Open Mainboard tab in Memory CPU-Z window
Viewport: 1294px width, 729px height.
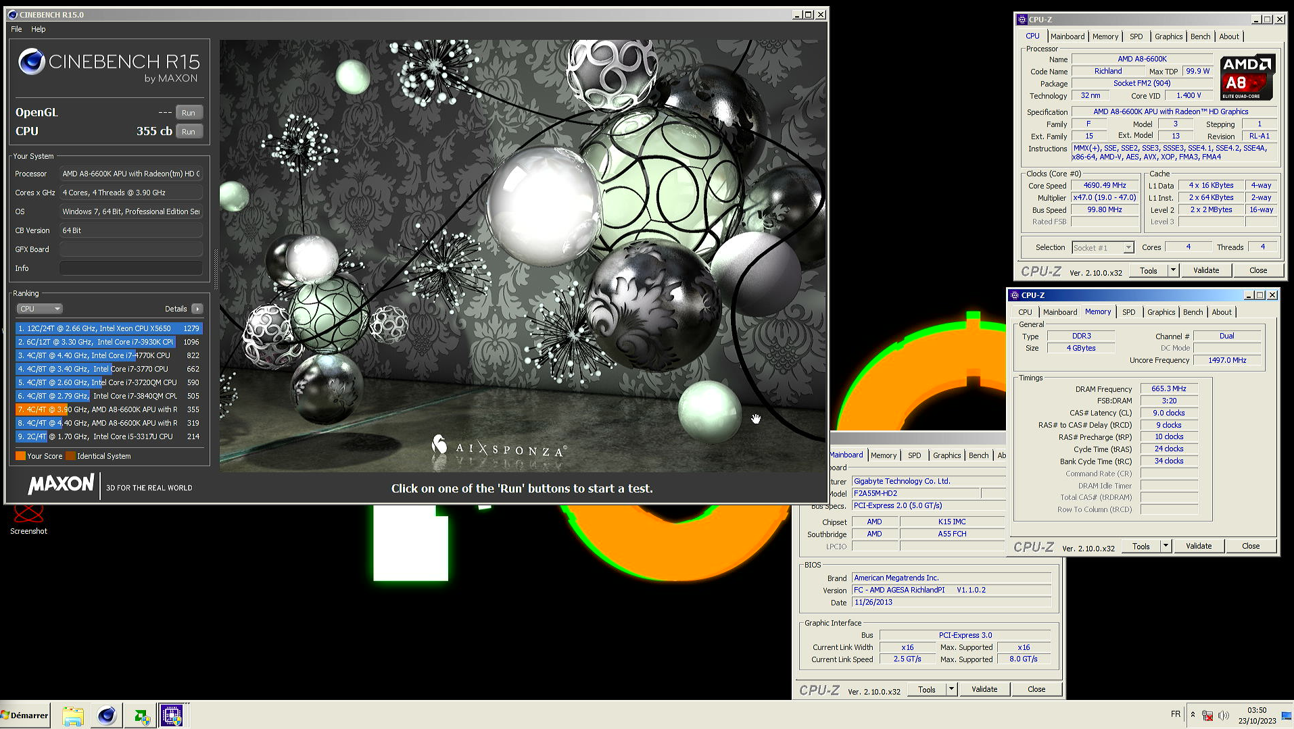tap(1060, 312)
